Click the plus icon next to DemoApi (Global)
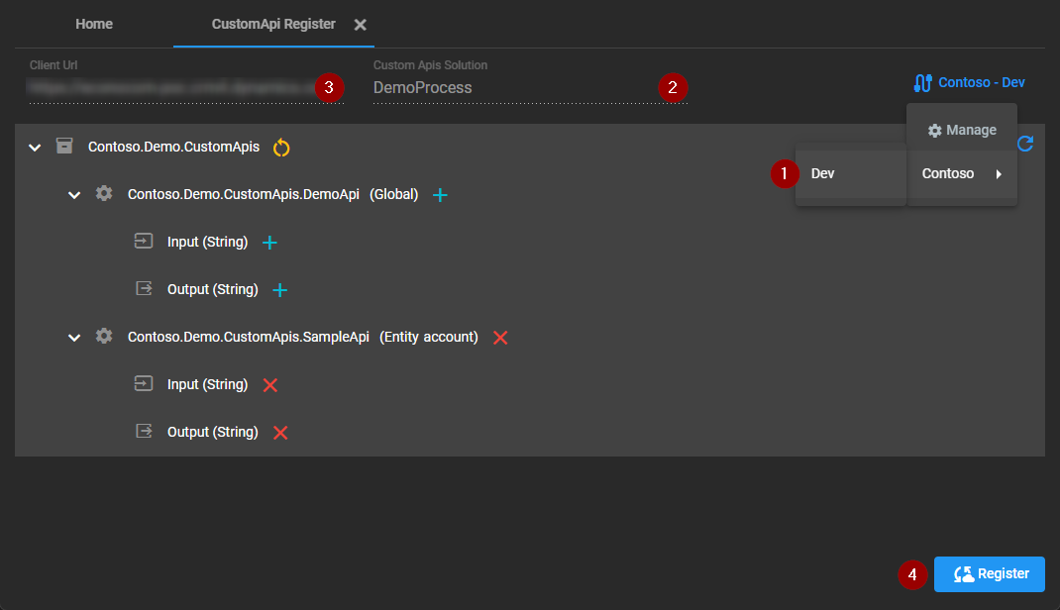1060x610 pixels. 441,195
